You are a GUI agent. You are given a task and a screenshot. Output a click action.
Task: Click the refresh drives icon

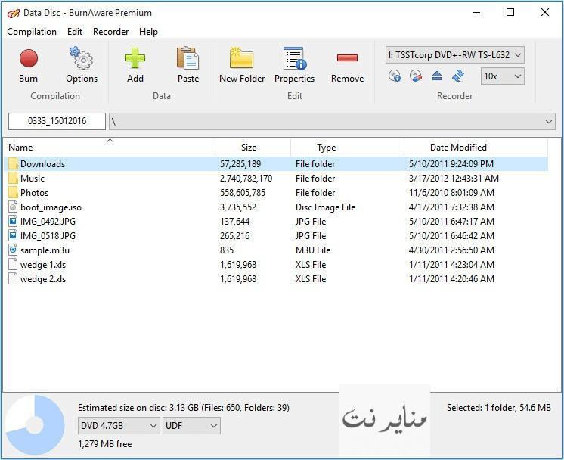(458, 76)
